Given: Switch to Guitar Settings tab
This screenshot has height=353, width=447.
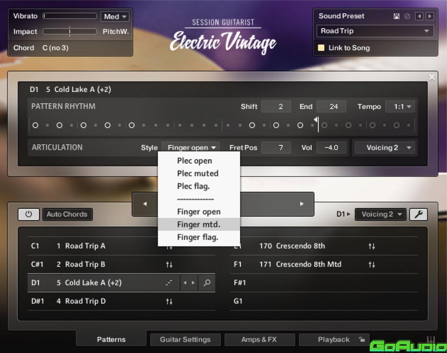Looking at the screenshot, I should [x=185, y=339].
